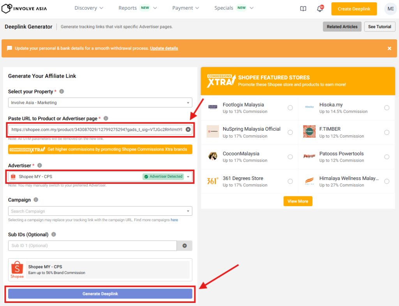Click the Sub ID 1 input field
399x306 pixels.
click(x=92, y=246)
